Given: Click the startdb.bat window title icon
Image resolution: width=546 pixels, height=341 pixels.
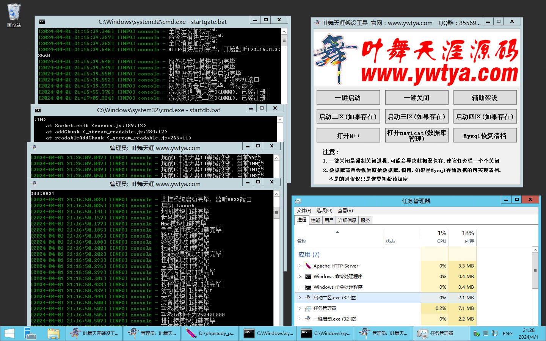Looking at the screenshot, I should pos(38,110).
